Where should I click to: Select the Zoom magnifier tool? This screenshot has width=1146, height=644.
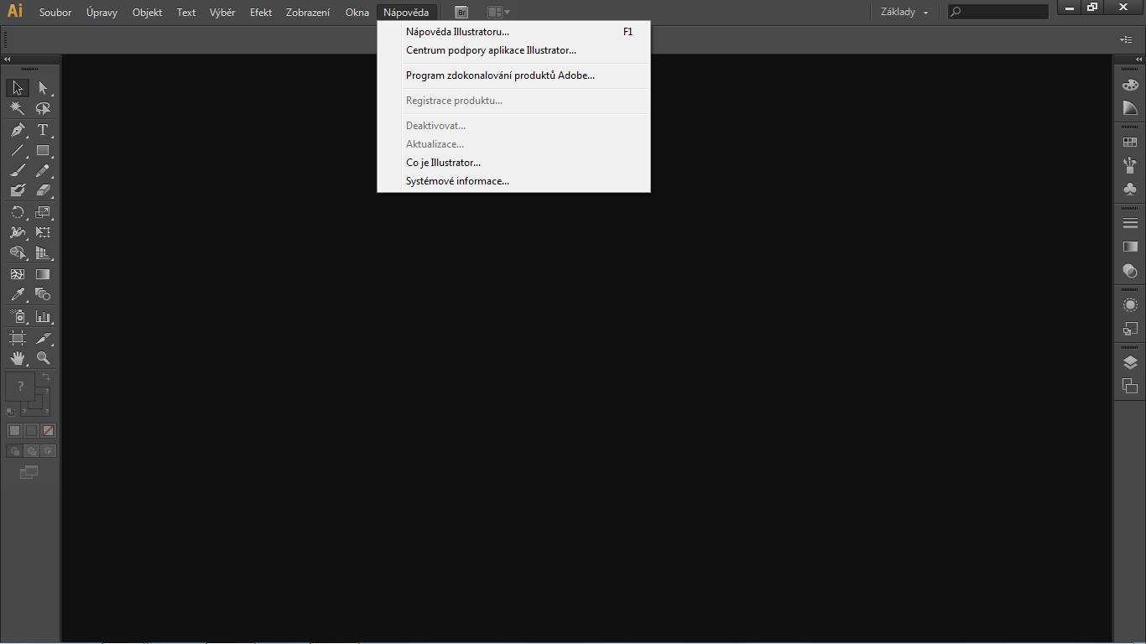43,358
